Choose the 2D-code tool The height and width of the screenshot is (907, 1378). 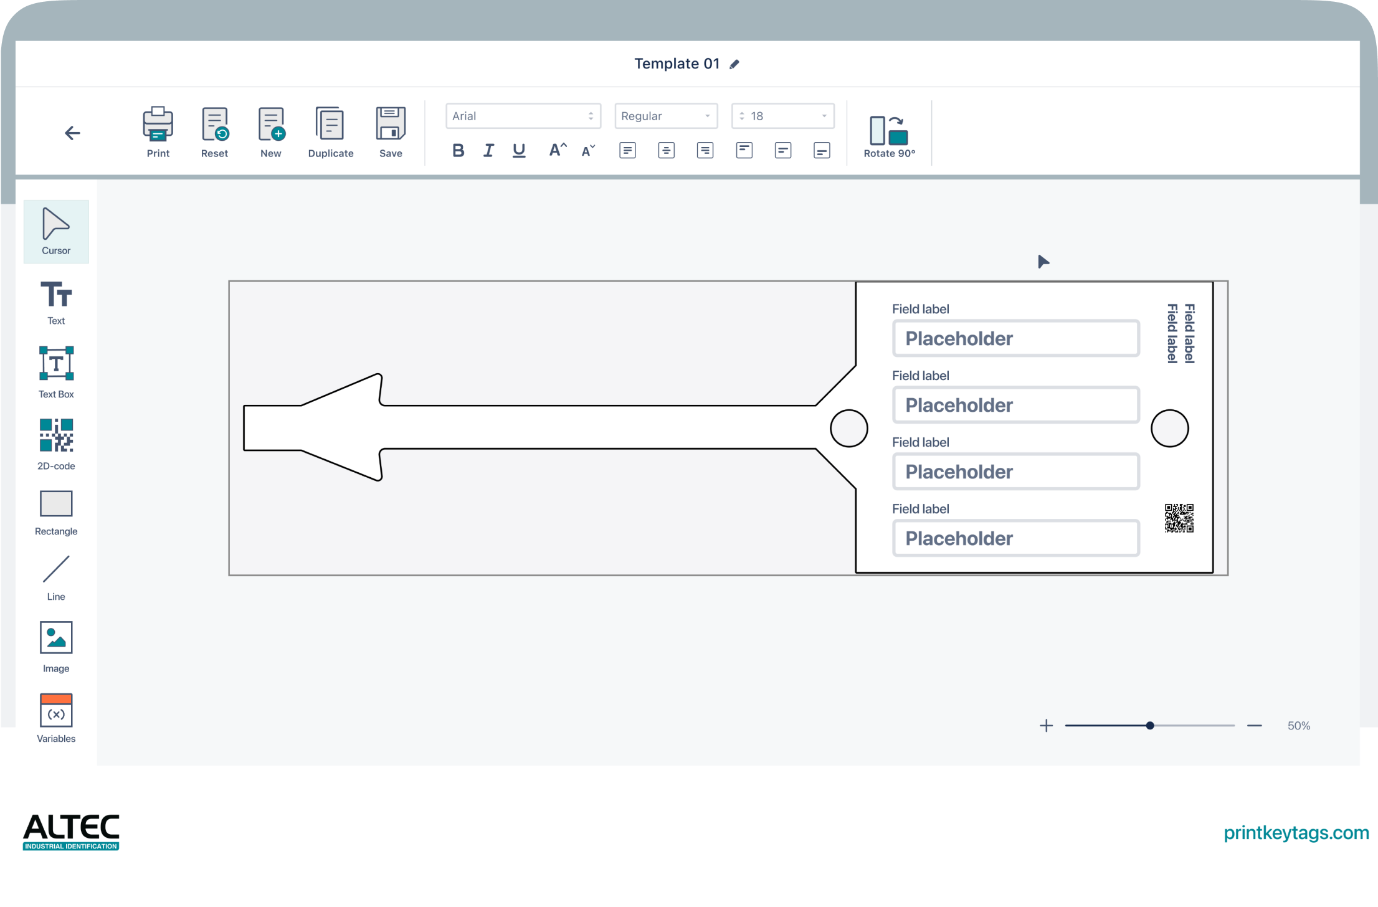coord(56,443)
